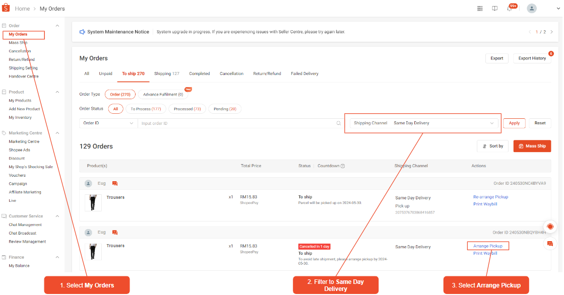Image resolution: width=564 pixels, height=295 pixels.
Task: Collapse the Order sidebar section
Action: tap(57, 25)
